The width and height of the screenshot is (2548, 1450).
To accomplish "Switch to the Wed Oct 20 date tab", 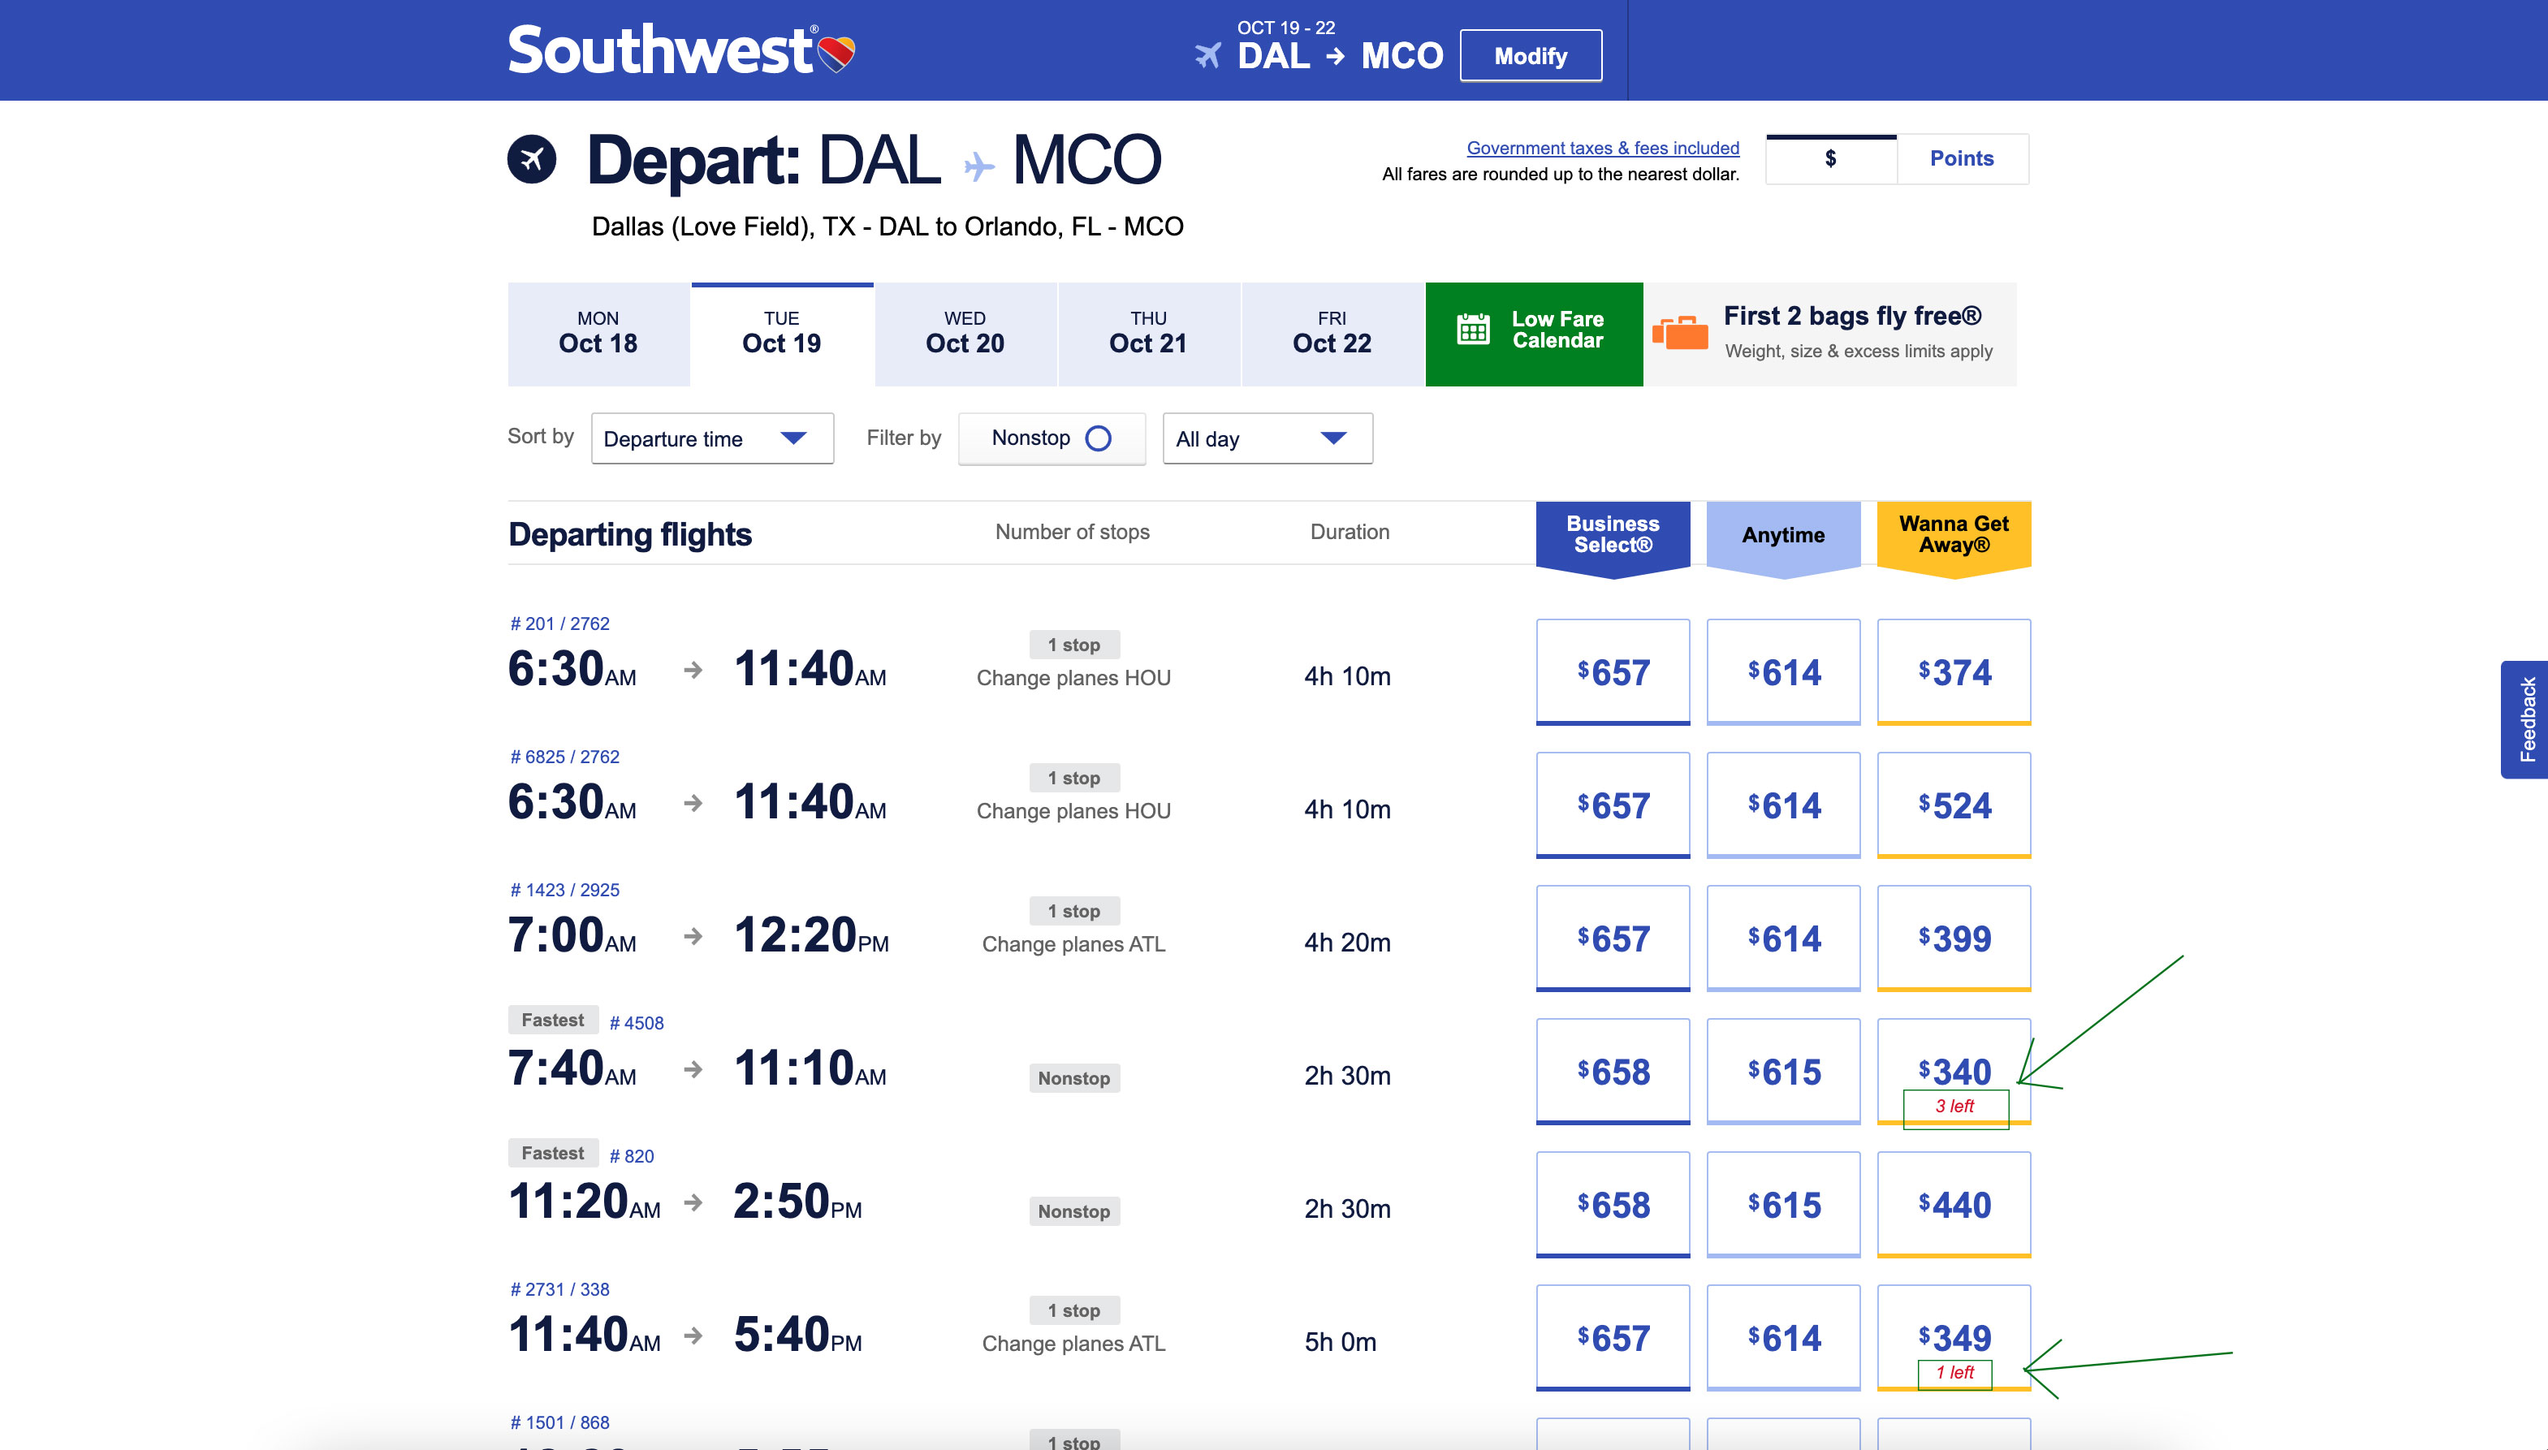I will tap(964, 333).
